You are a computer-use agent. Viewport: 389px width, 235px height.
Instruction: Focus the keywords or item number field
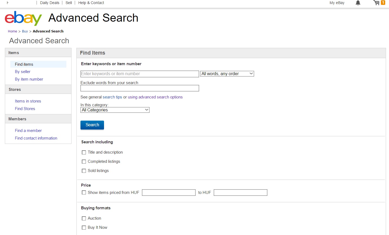click(x=140, y=74)
